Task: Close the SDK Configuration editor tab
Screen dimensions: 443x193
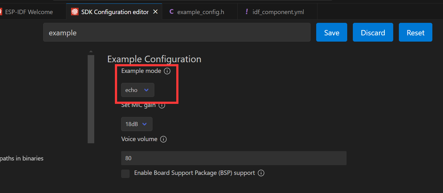Action: pos(155,12)
